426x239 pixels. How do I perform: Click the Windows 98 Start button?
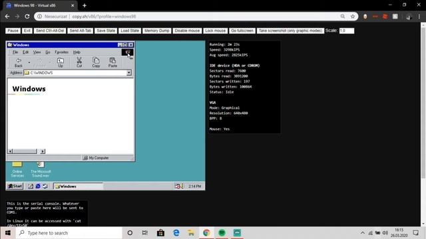click(15, 186)
